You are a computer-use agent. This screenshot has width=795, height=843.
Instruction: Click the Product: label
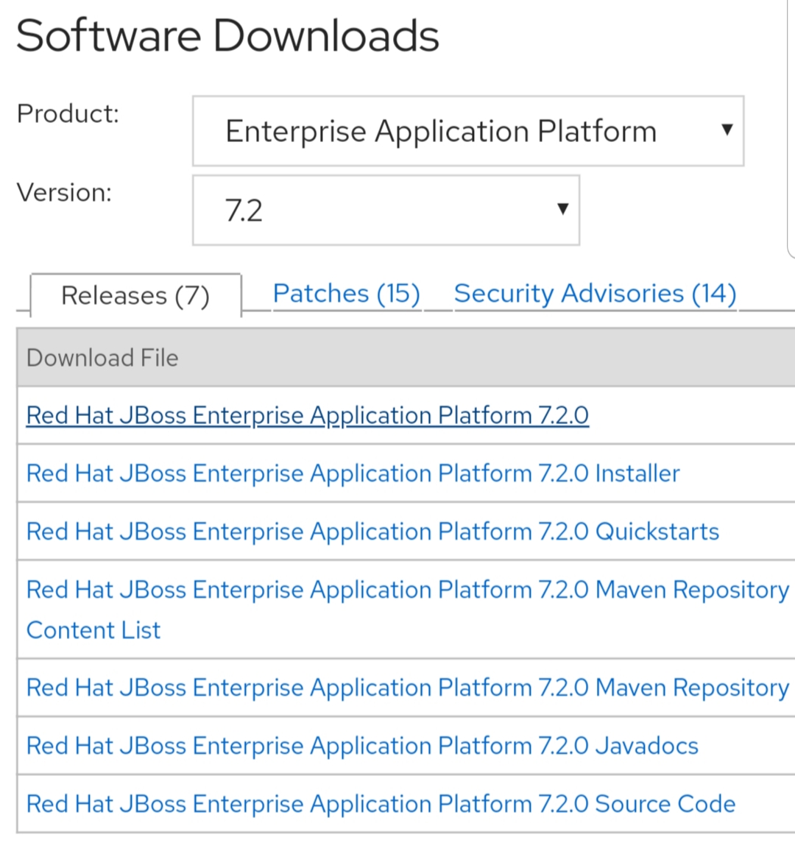pos(68,113)
